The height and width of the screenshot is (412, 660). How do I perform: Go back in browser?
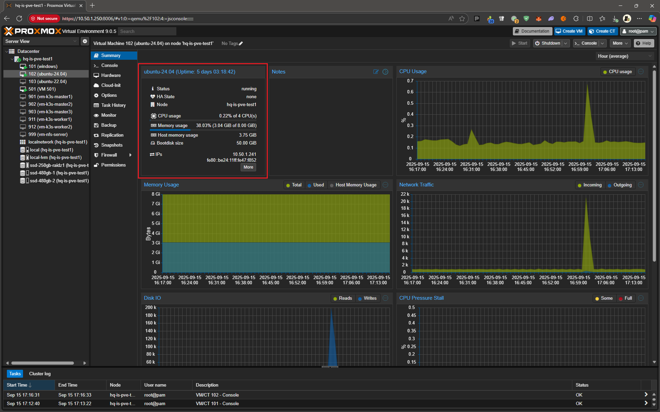point(7,19)
